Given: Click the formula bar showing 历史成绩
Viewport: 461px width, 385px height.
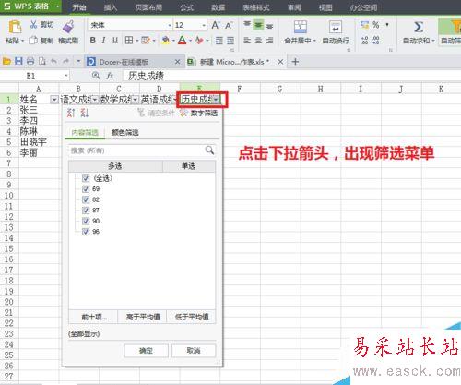Looking at the screenshot, I should pos(291,76).
